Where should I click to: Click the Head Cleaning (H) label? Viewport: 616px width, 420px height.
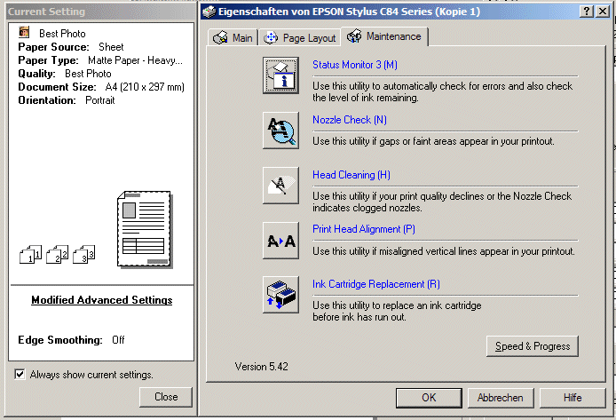(351, 174)
